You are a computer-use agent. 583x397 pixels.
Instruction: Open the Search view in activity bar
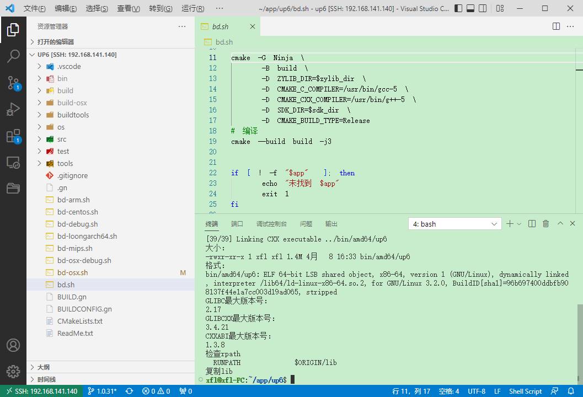[13, 56]
